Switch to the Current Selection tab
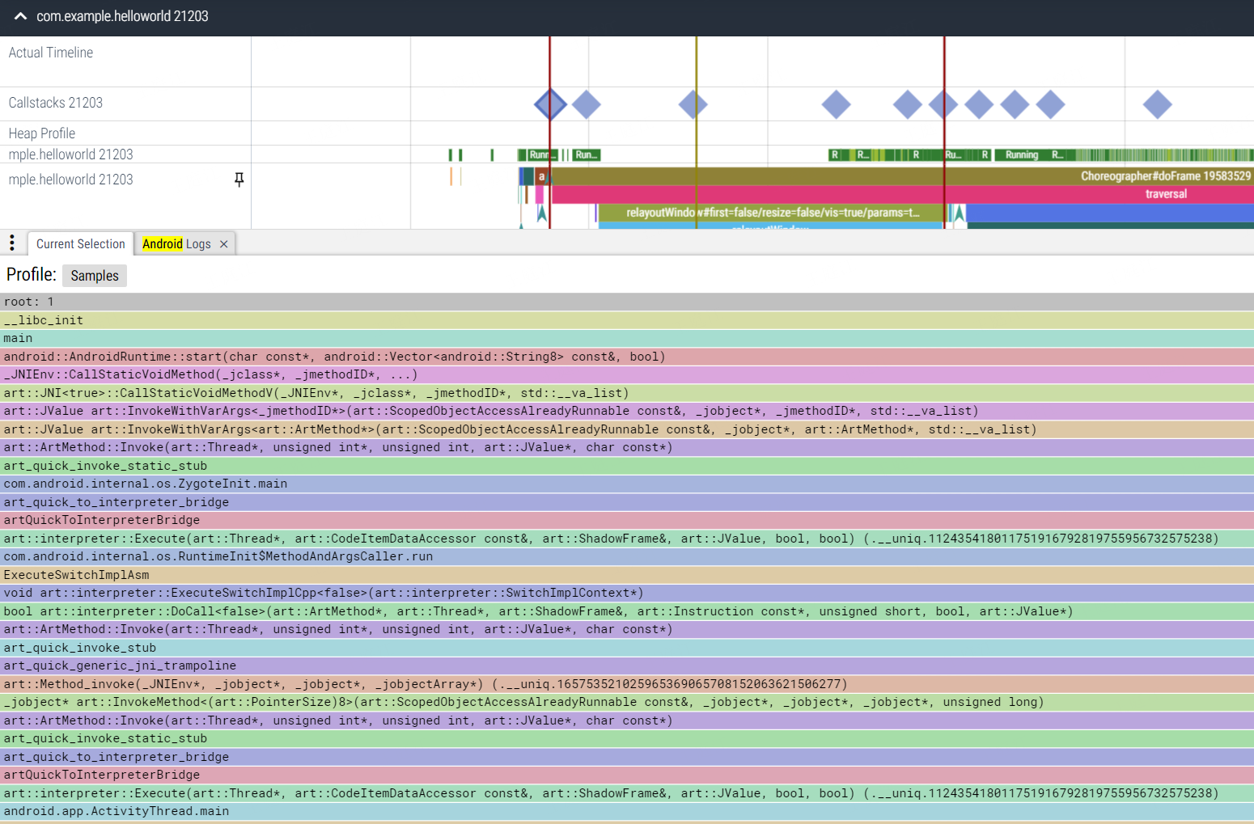Image resolution: width=1254 pixels, height=824 pixels. [80, 244]
